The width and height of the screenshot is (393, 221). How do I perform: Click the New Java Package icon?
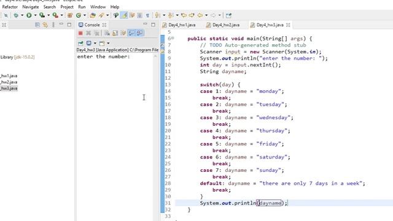70,15
